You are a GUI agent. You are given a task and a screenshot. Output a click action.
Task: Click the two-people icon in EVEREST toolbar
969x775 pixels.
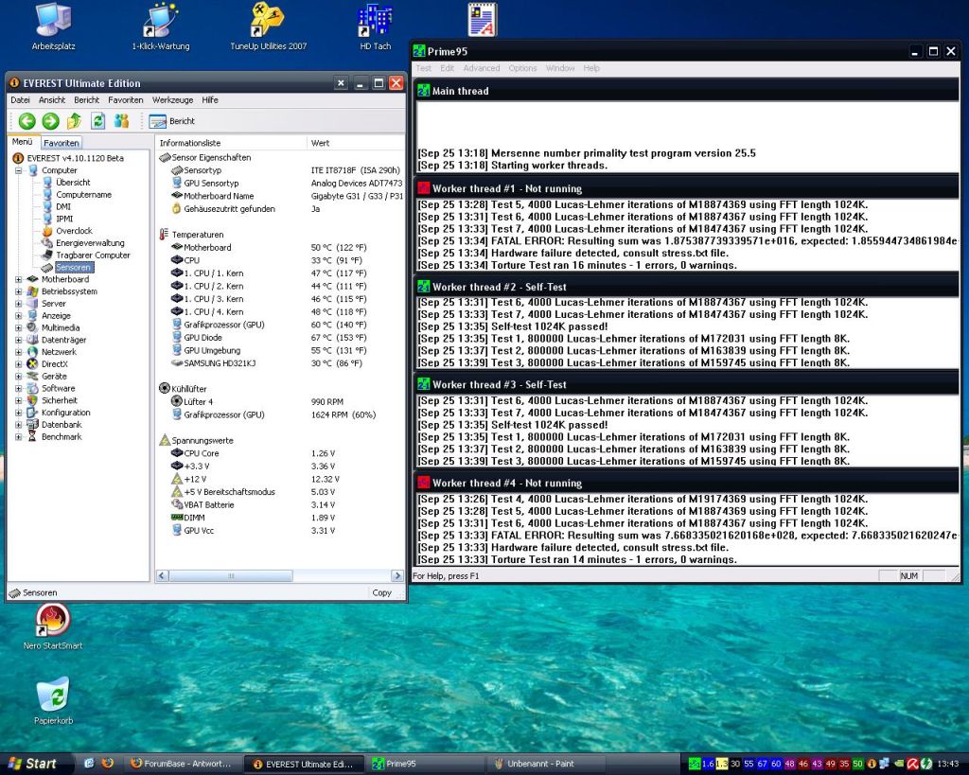point(121,121)
